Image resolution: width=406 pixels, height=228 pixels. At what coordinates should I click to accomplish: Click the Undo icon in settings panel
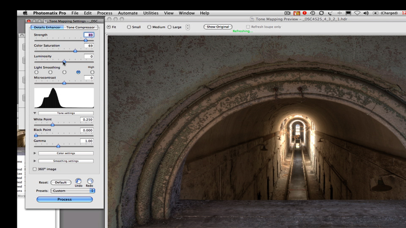78,181
